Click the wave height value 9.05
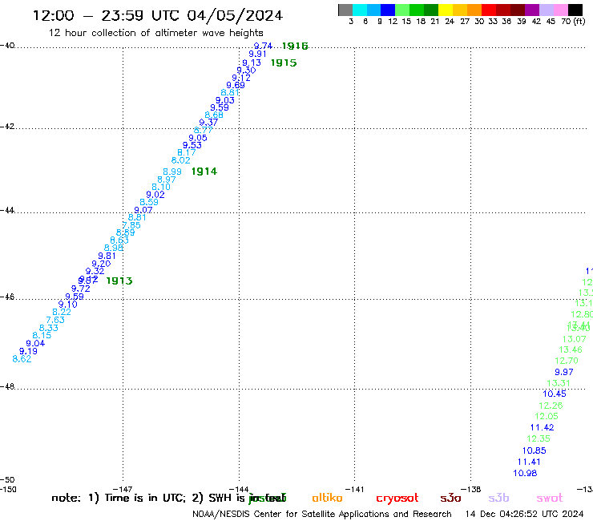593x521 pixels. coord(198,138)
